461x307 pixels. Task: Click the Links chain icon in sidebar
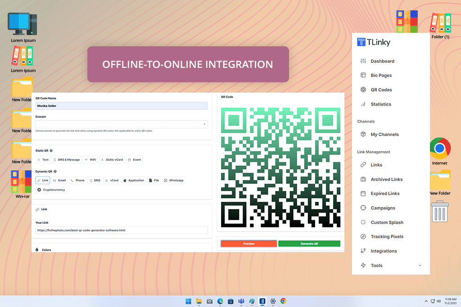coord(363,165)
